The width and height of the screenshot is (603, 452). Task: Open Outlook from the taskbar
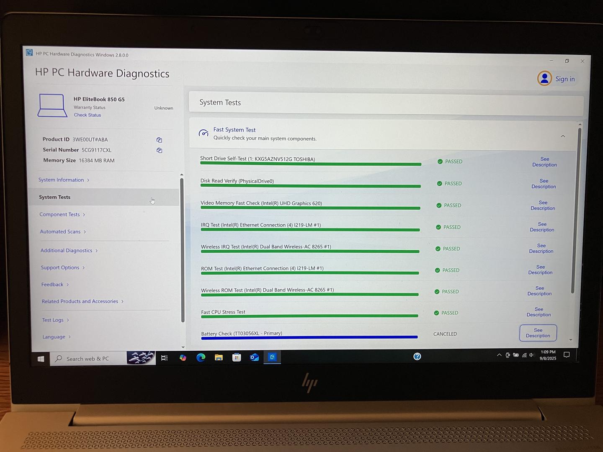pyautogui.click(x=254, y=357)
